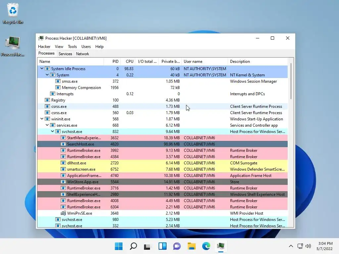Click the process list vertical scrollbar thumb

click(291, 81)
